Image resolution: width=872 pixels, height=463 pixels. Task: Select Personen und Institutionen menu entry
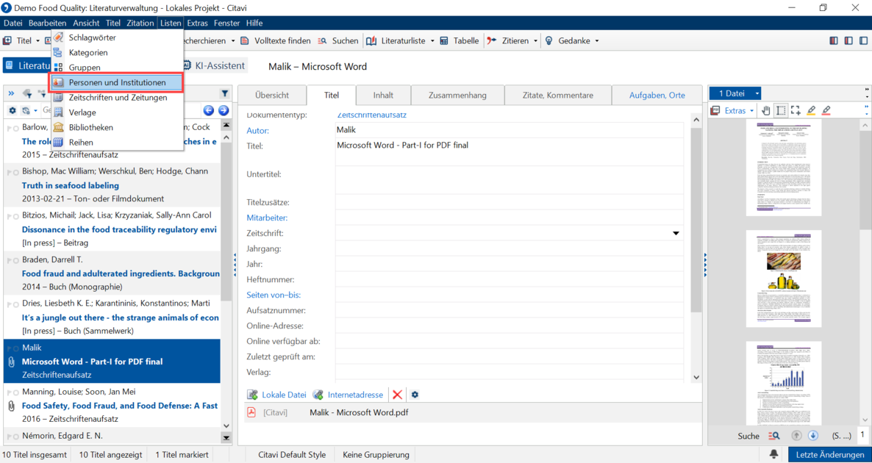point(118,82)
